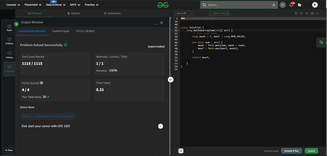
Task: Click the lightbulb hint icon
Action: point(181,151)
